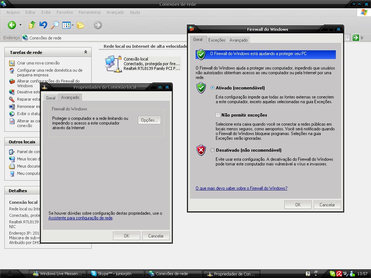The width and height of the screenshot is (371, 278).
Task: Open the 'Assistente para configuração de rede' link
Action: (81, 218)
